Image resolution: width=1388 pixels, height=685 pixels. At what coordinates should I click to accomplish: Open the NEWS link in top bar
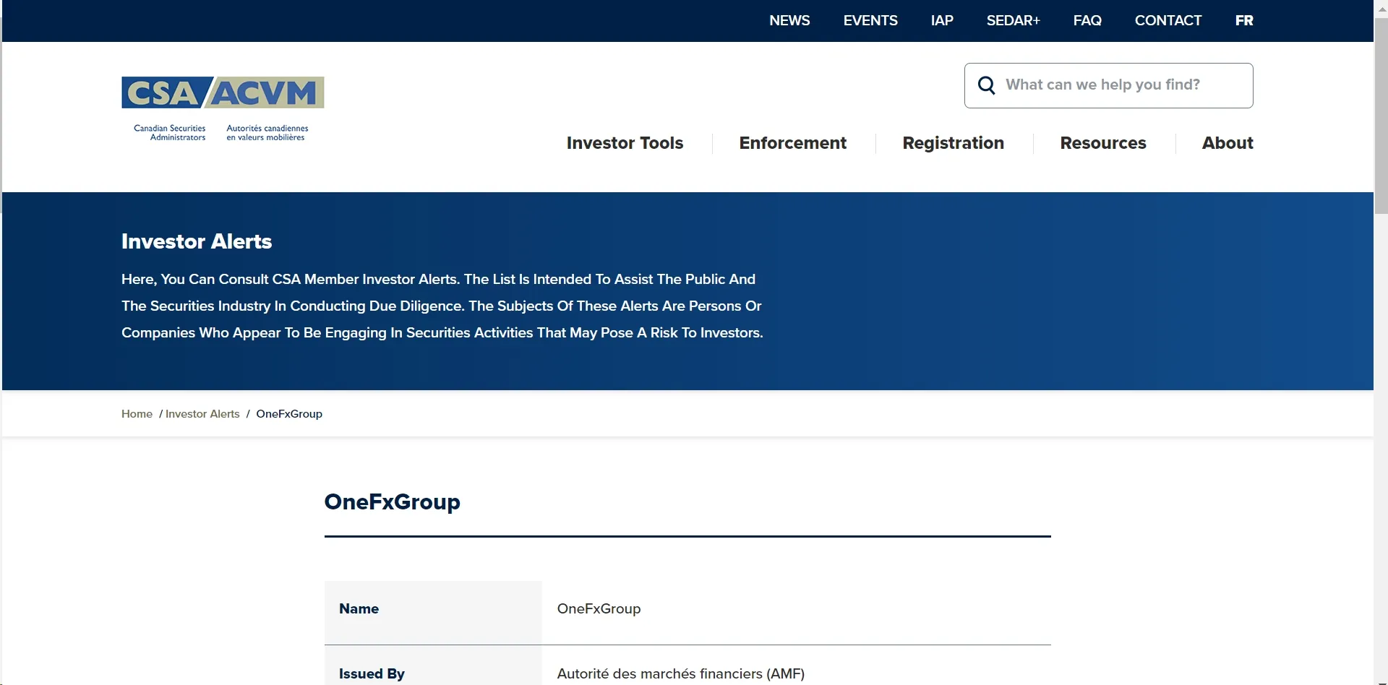click(x=789, y=20)
